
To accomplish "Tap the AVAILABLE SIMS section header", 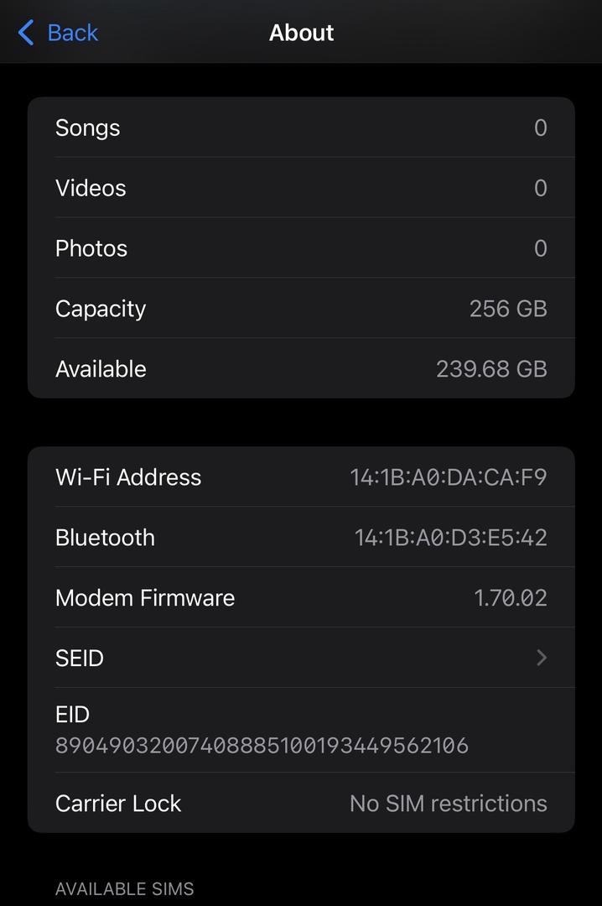I will [x=124, y=889].
